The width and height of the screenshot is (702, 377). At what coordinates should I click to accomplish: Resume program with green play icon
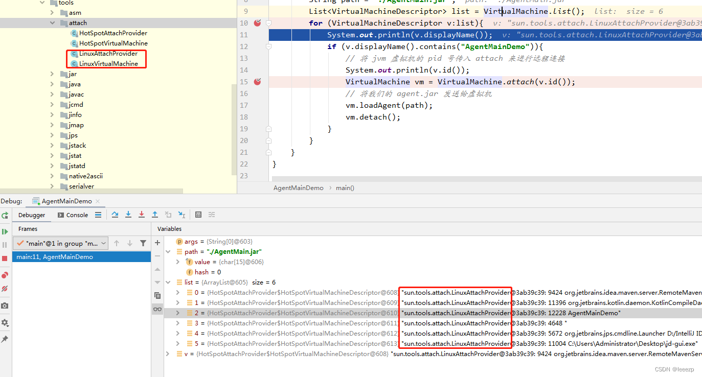pyautogui.click(x=5, y=231)
